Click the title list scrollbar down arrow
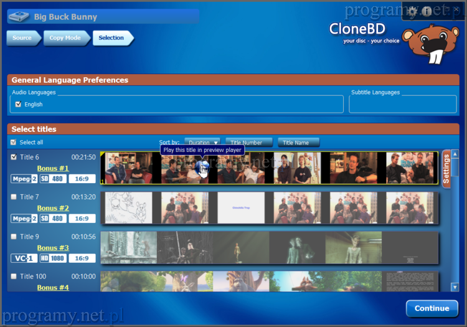This screenshot has height=327, width=467. 455,287
